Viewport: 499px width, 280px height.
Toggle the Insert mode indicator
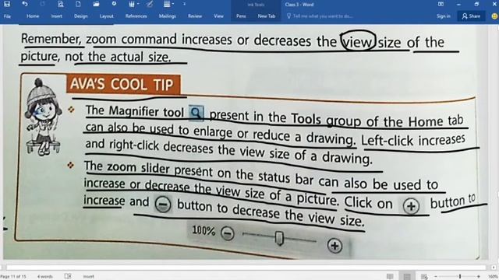tap(88, 277)
